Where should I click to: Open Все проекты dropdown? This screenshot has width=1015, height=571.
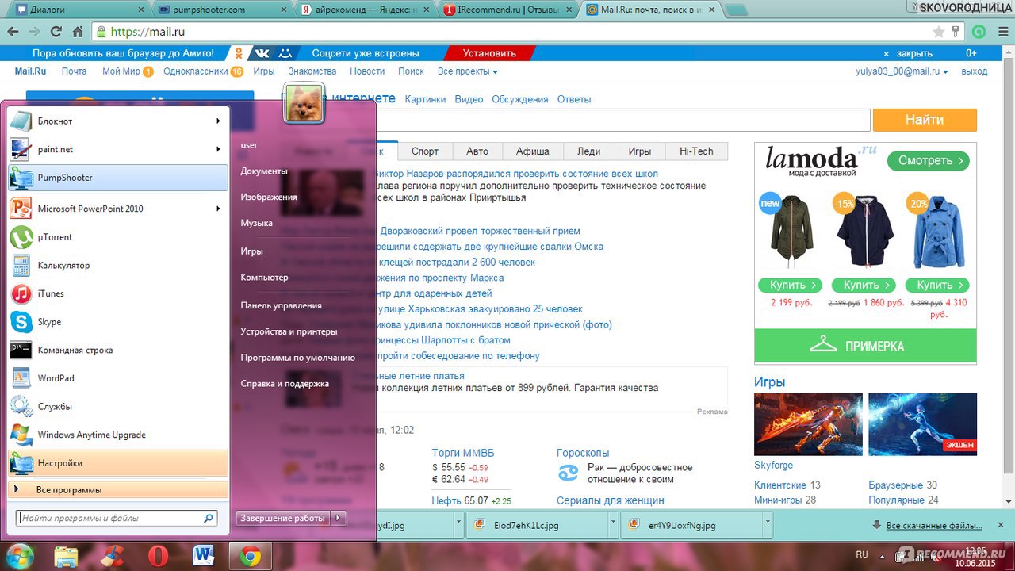468,71
